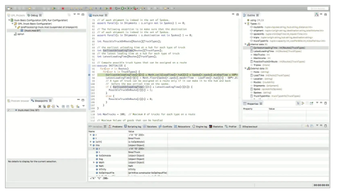
Task: Open the Scripting log tab
Action: pos(134,126)
